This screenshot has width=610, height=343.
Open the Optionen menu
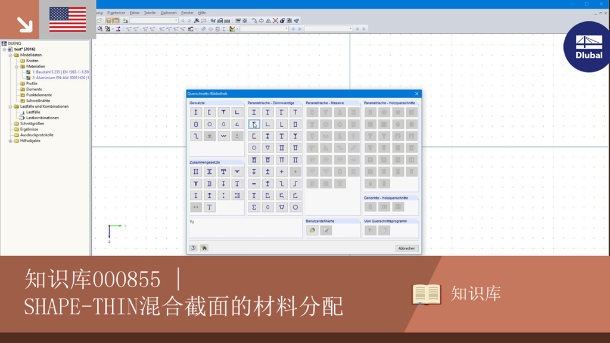pyautogui.click(x=169, y=13)
